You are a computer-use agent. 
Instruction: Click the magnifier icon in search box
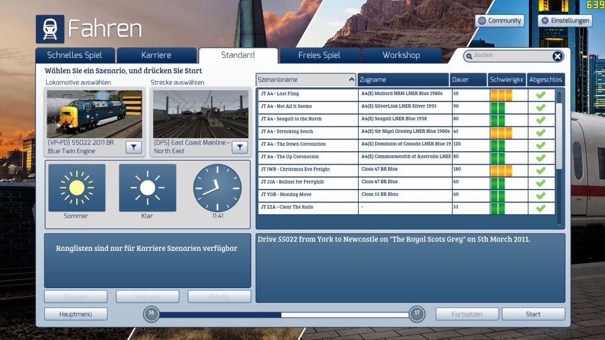click(x=469, y=56)
